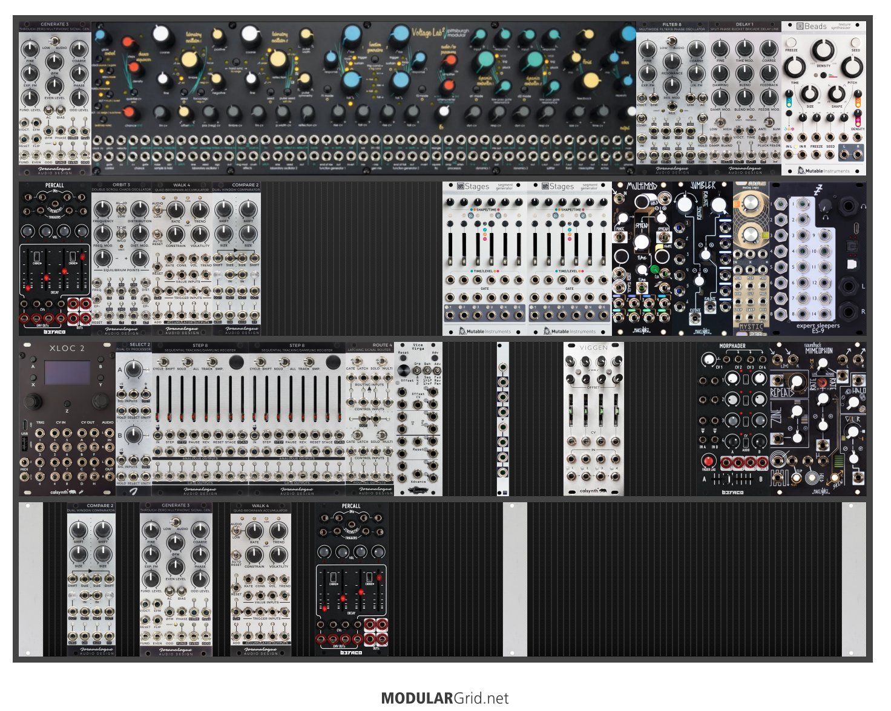Viewport: 891px width, 711px height.
Task: Click the B knob on Select 2
Action: 134,436
